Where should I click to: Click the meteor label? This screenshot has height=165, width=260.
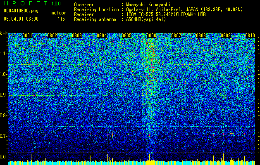click(x=59, y=13)
